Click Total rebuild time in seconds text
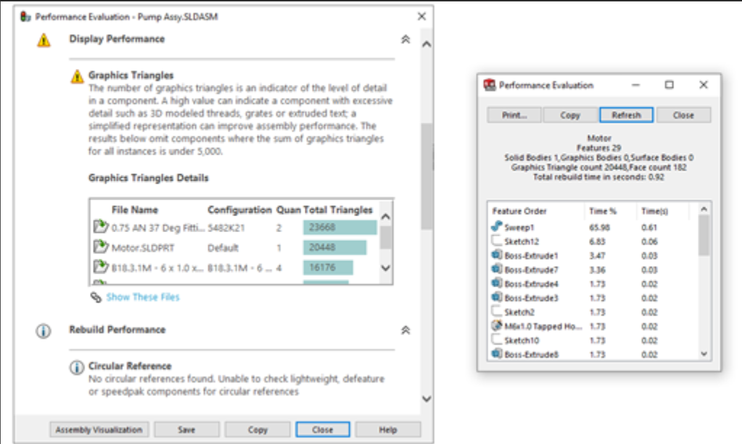 coord(598,177)
